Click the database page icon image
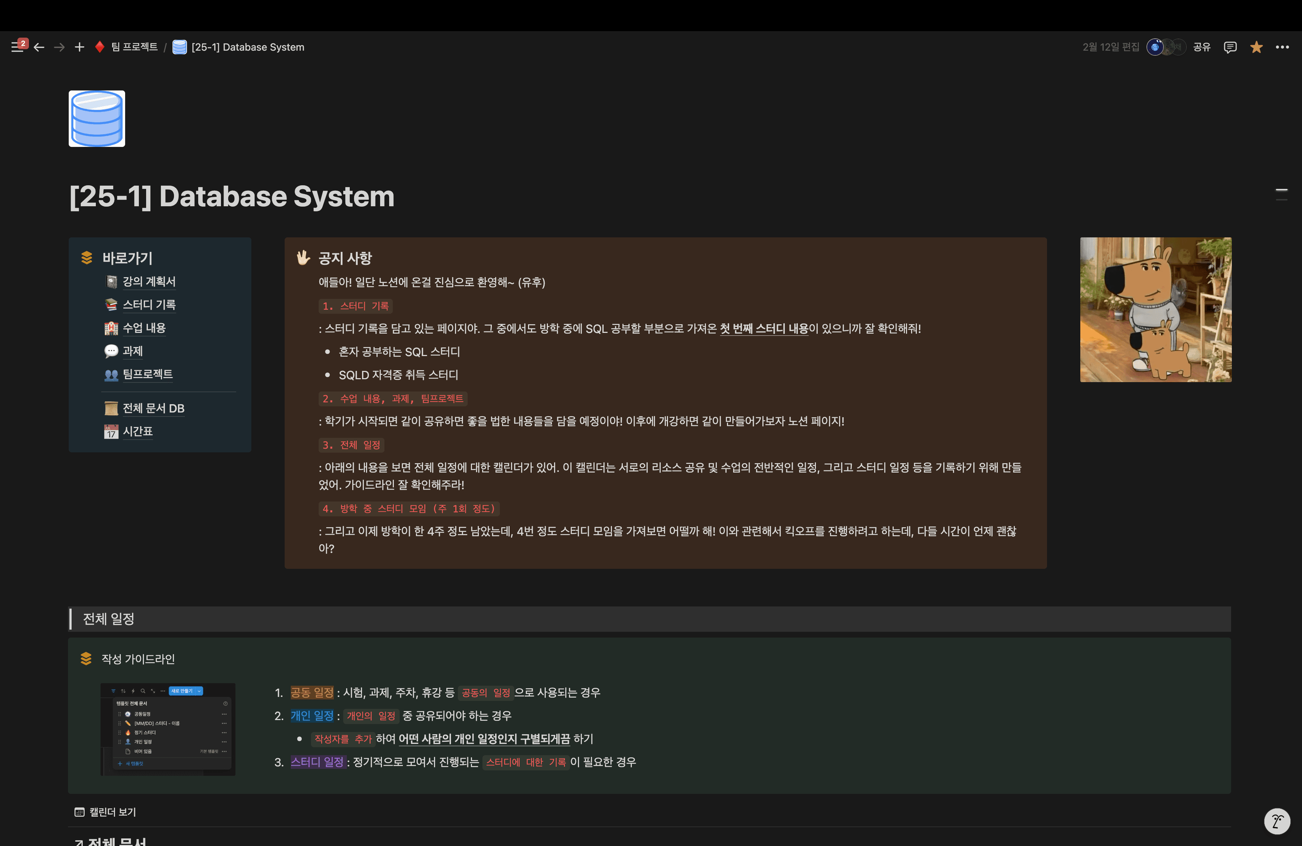The width and height of the screenshot is (1302, 846). click(x=97, y=119)
